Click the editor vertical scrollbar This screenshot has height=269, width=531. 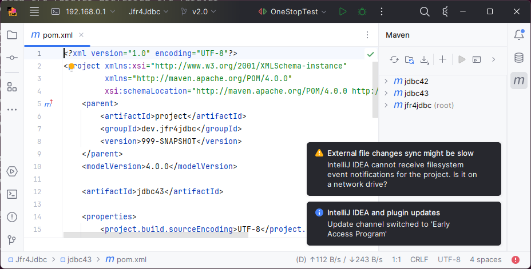pos(375,90)
